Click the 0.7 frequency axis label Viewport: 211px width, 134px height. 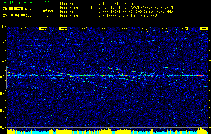3,111
